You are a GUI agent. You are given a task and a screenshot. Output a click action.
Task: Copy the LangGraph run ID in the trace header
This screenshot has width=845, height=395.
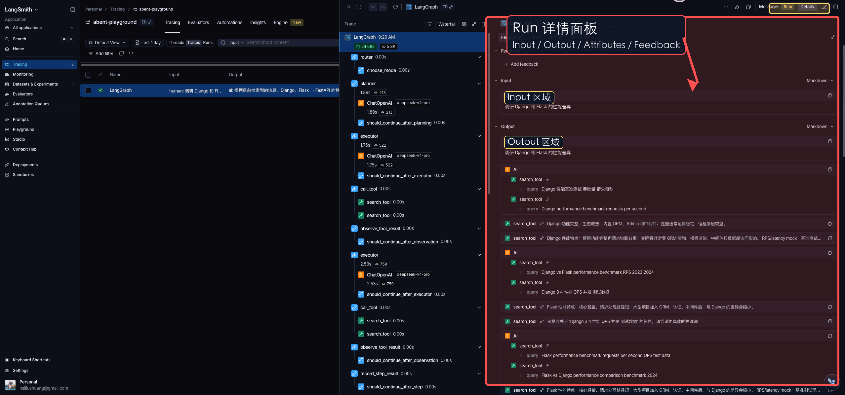point(448,7)
